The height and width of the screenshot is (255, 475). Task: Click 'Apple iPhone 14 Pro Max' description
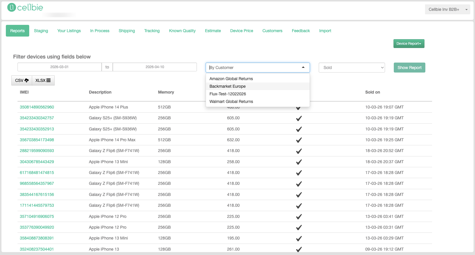(112, 140)
